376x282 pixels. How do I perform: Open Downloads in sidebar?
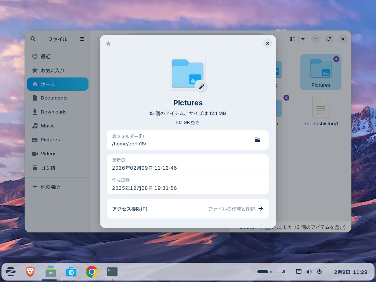pos(53,112)
